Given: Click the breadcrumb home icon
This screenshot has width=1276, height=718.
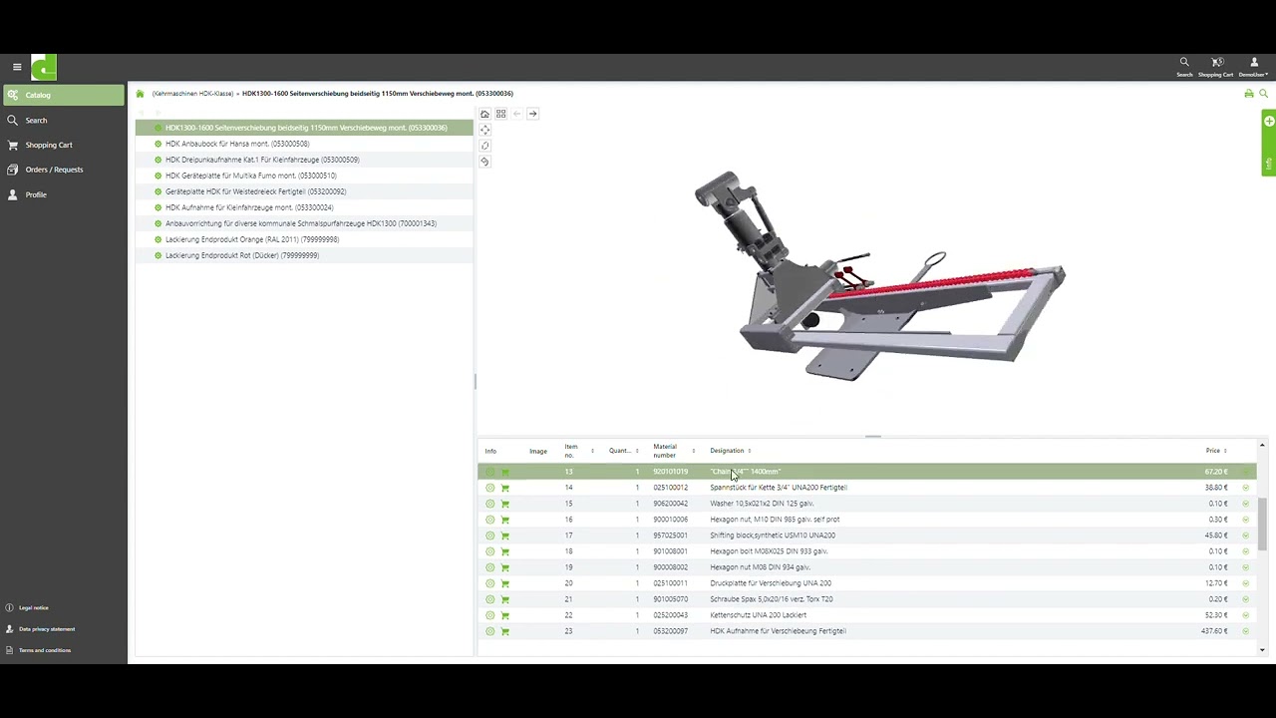Looking at the screenshot, I should (140, 94).
